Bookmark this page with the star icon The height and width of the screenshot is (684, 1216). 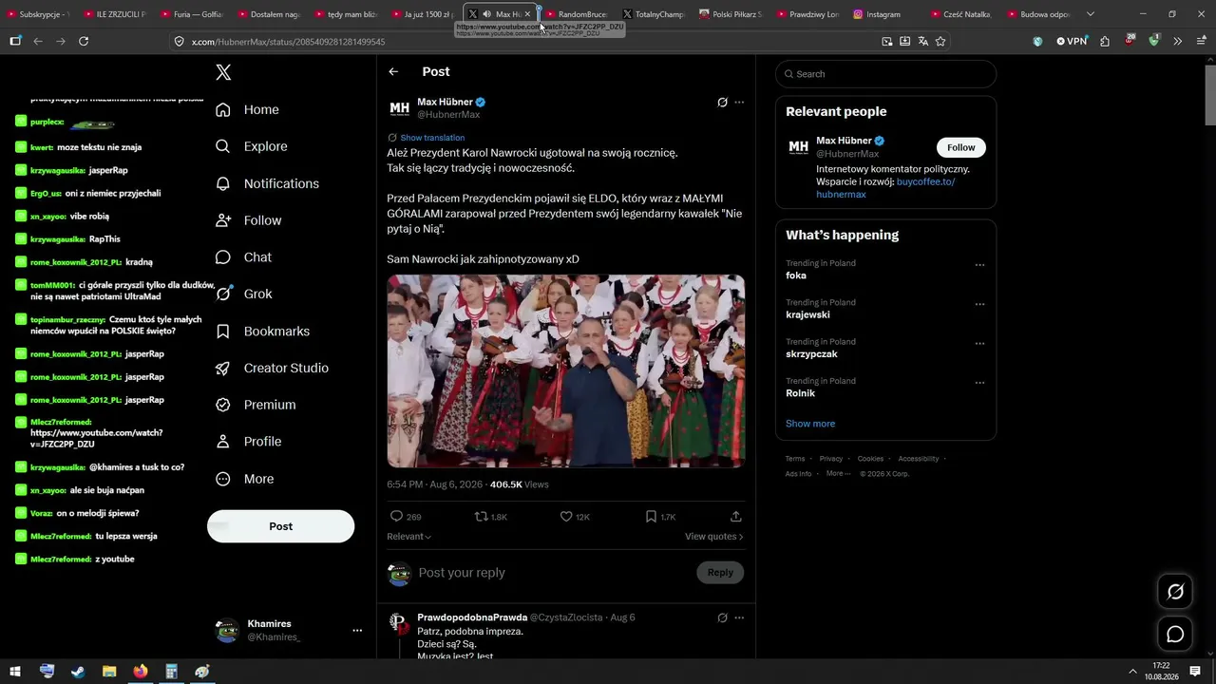coord(940,42)
